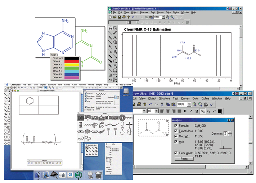Click Save disk icon in Untitled Document-3 toolbar
Image resolution: width=256 pixels, height=183 pixels.
119,17
